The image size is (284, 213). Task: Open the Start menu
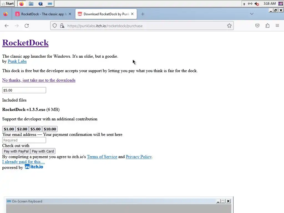coord(7,4)
